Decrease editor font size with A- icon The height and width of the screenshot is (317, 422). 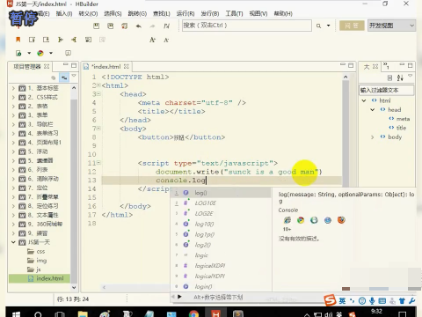[x=166, y=40]
